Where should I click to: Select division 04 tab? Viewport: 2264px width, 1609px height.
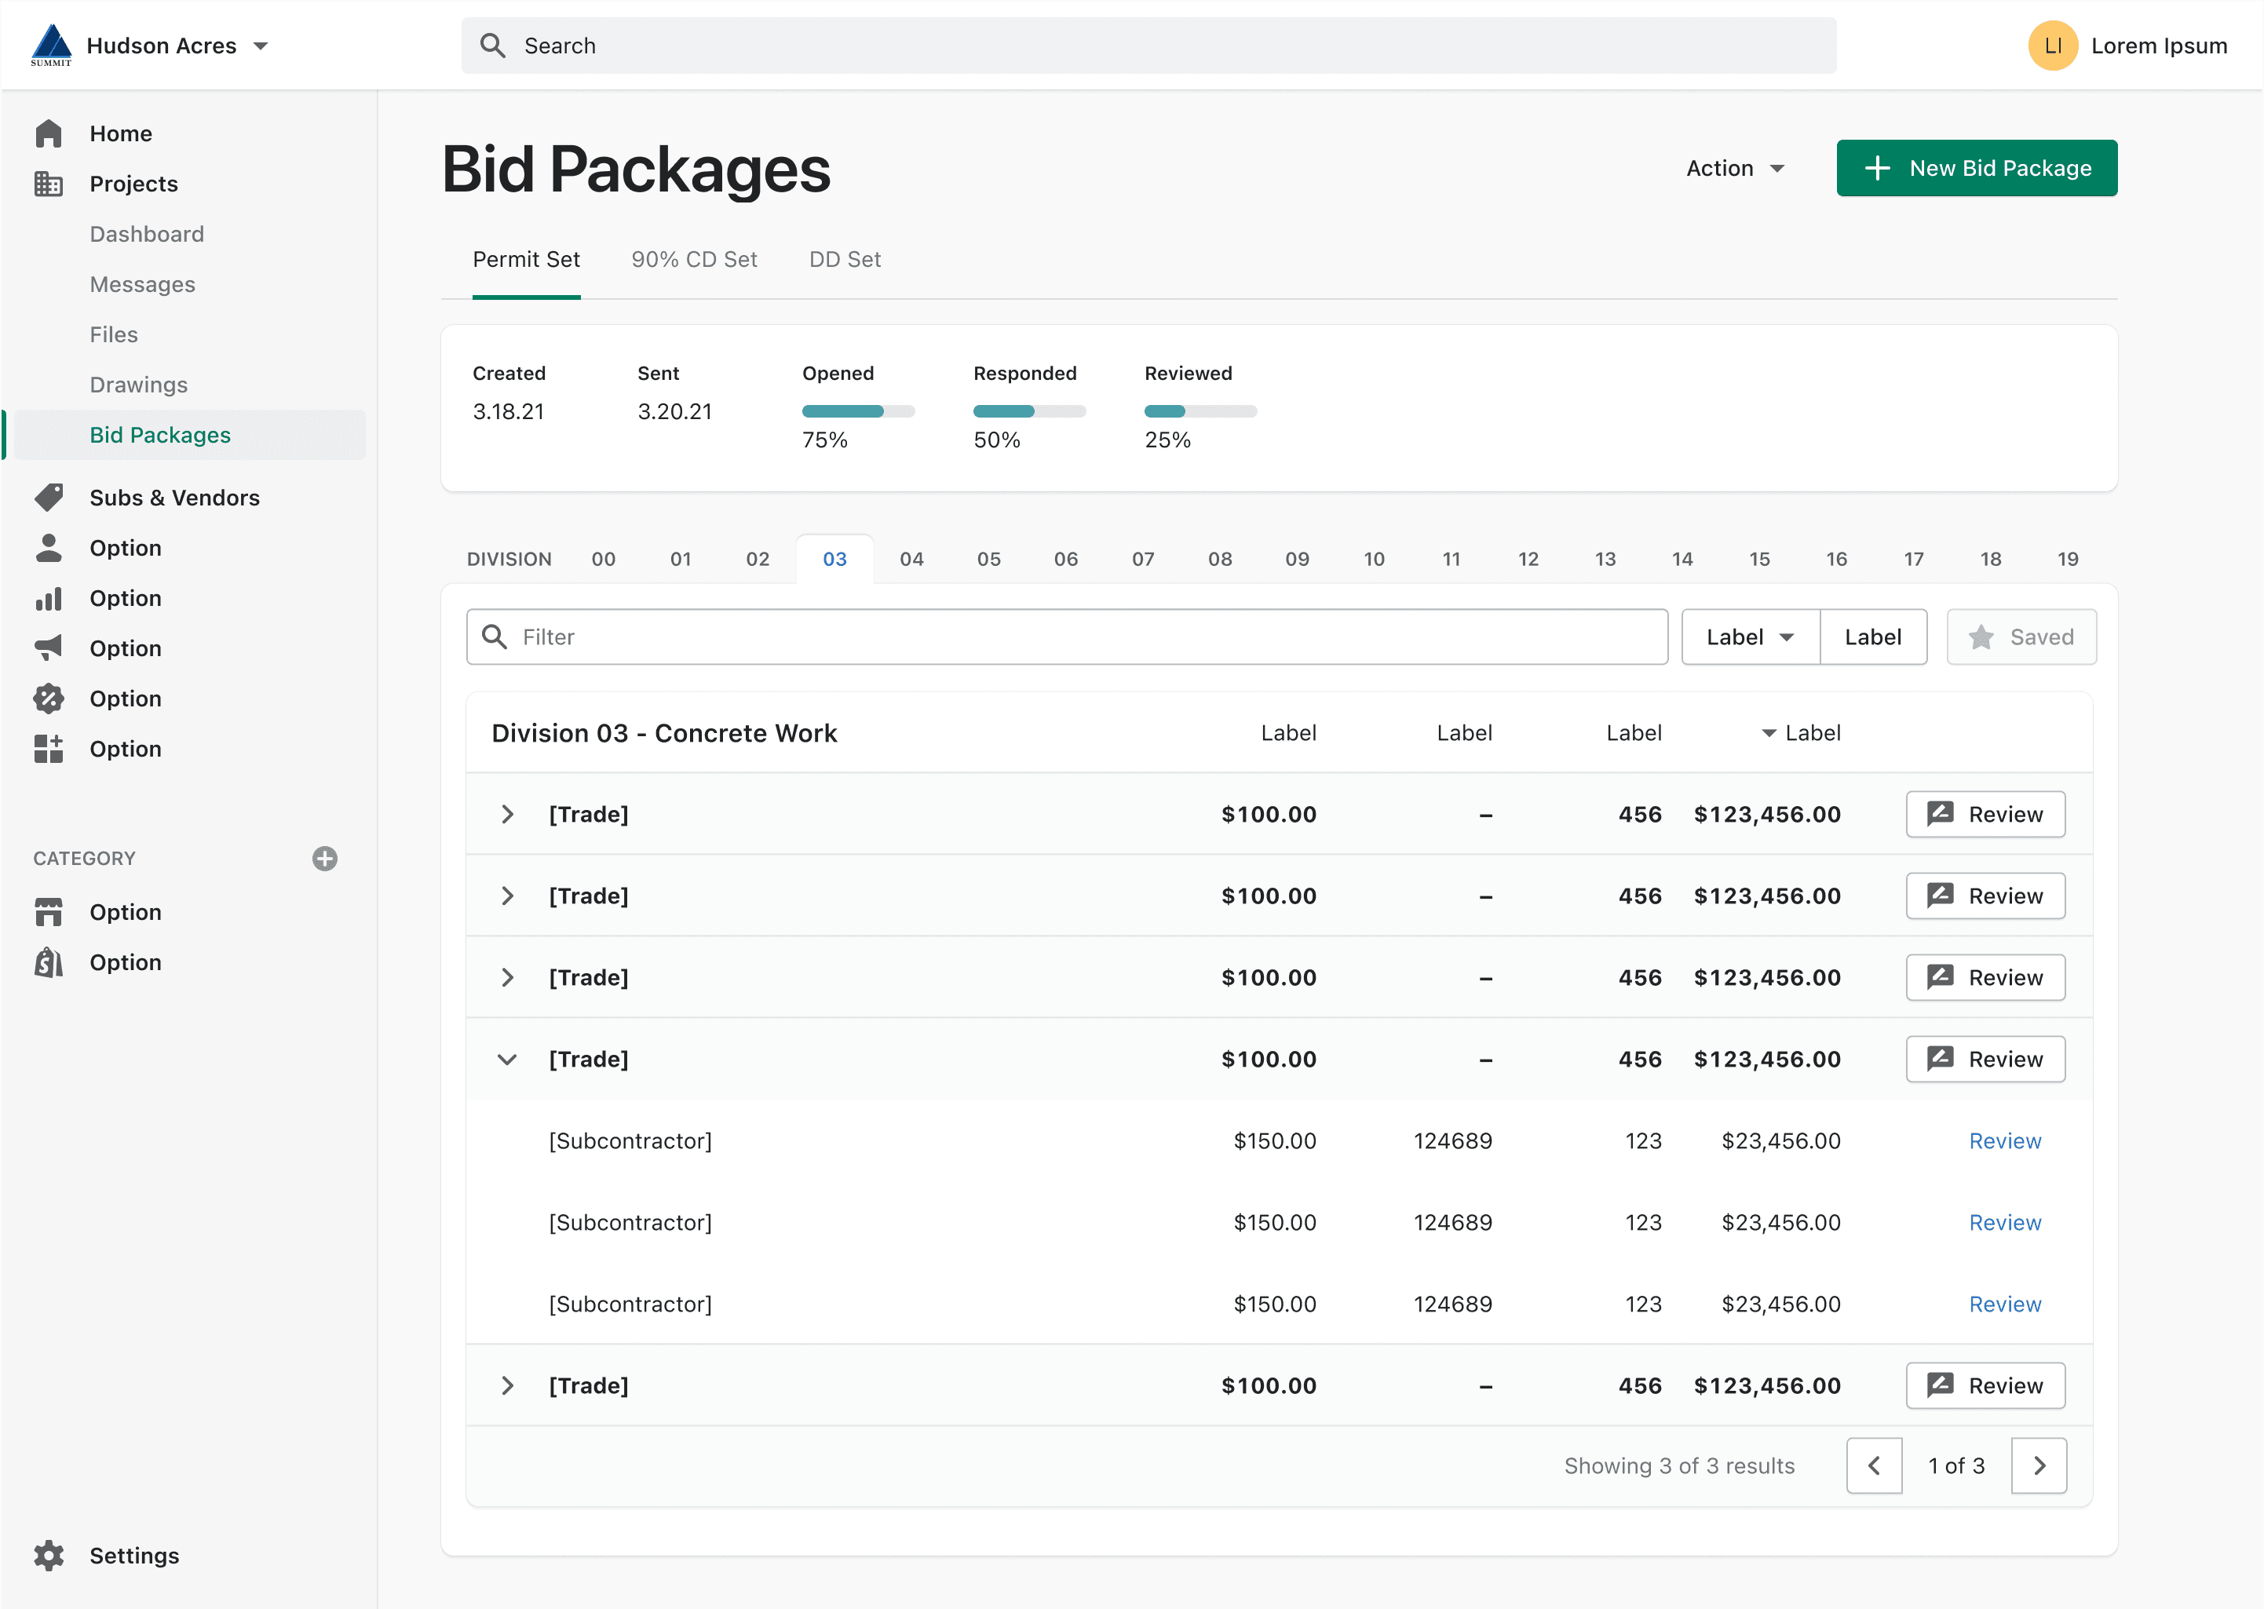click(x=911, y=559)
